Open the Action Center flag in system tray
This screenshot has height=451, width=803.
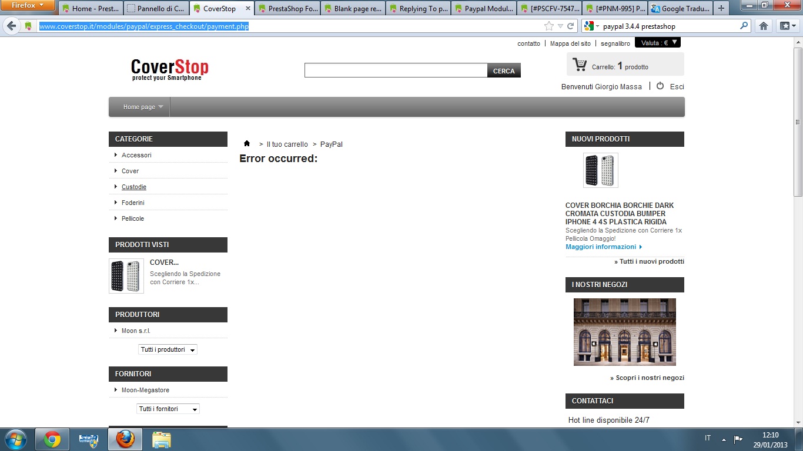click(x=739, y=439)
